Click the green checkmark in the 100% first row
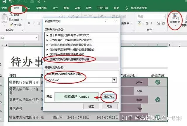Viewport: 187px width, 126px height. click(158, 82)
